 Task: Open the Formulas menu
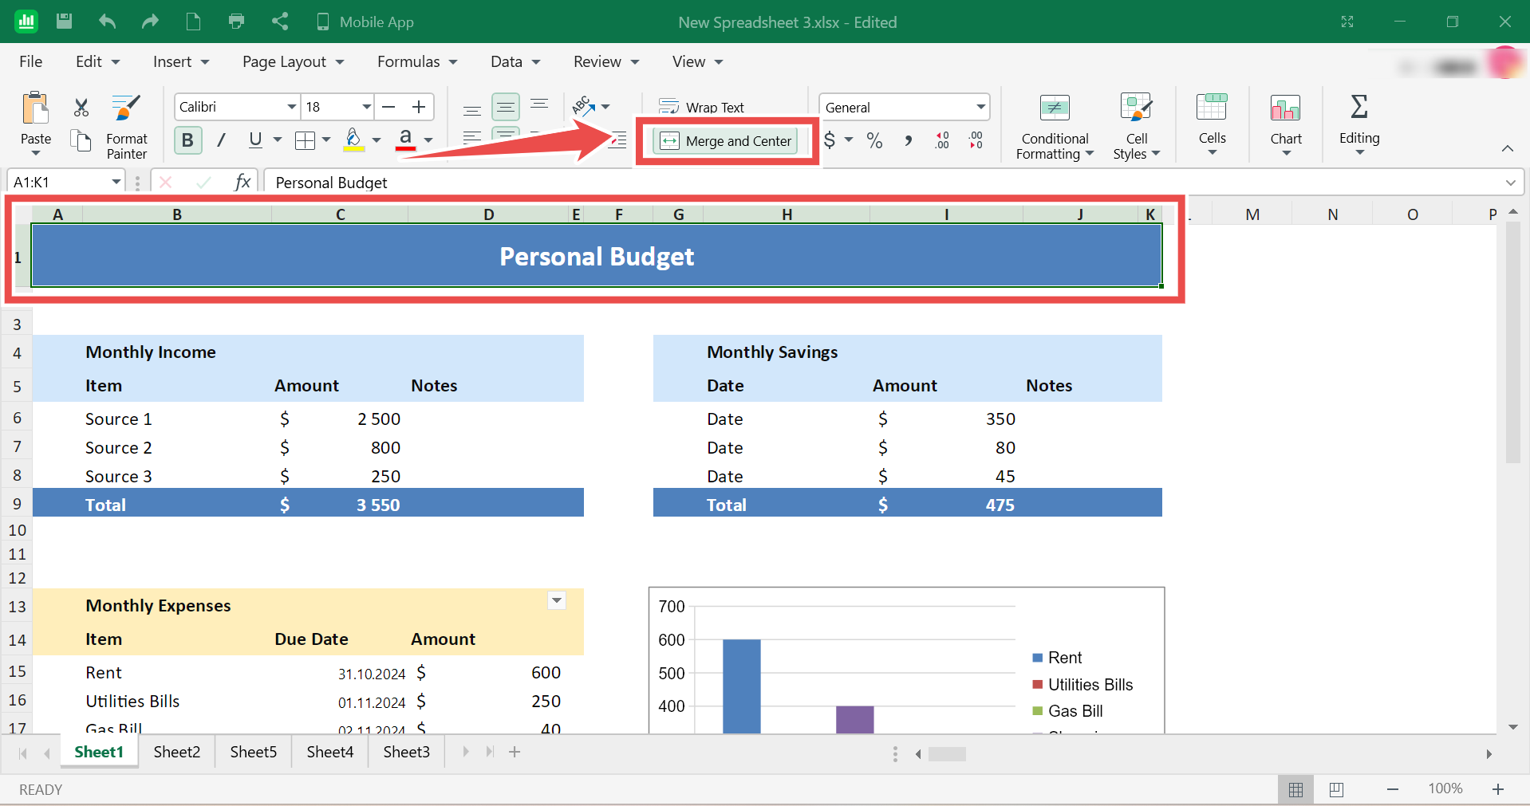point(417,61)
